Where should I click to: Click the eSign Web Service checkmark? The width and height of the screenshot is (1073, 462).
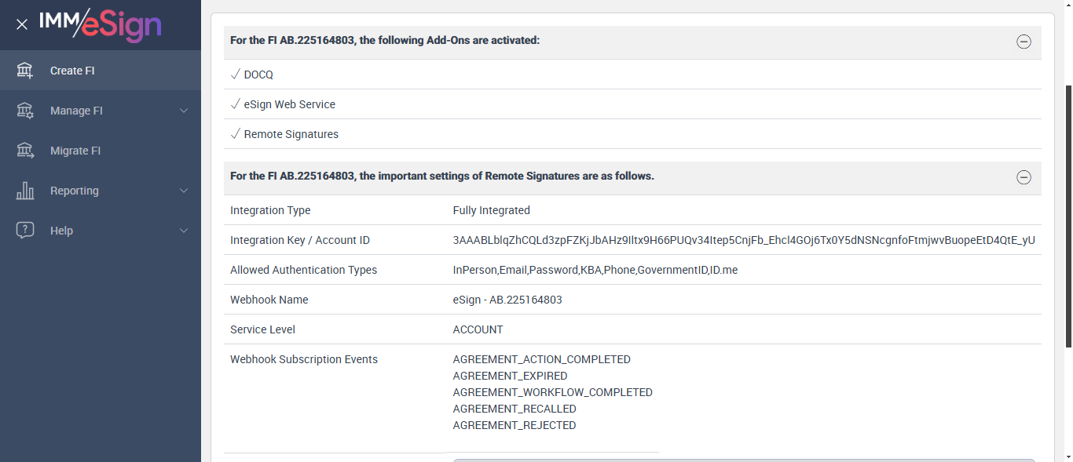tap(235, 104)
